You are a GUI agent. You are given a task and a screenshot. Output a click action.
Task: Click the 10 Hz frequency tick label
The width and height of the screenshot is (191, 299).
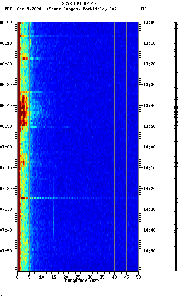tap(42, 277)
